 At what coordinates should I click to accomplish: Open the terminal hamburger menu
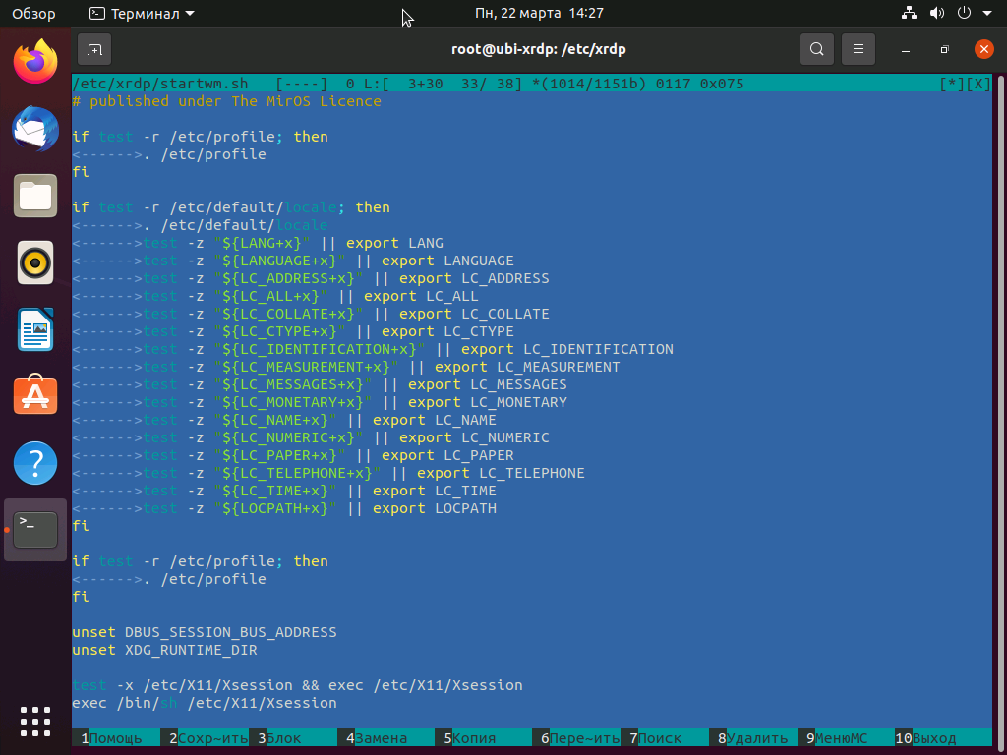coord(858,49)
